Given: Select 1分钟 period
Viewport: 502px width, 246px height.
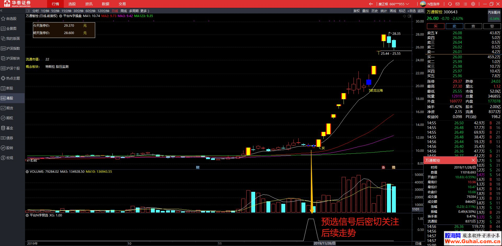Looking at the screenshot, I should point(45,11).
